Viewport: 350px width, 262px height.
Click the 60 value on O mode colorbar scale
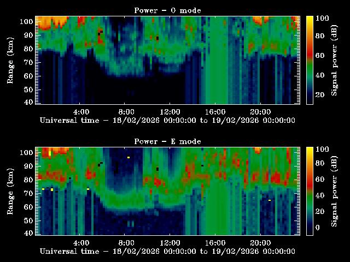[x=320, y=56]
